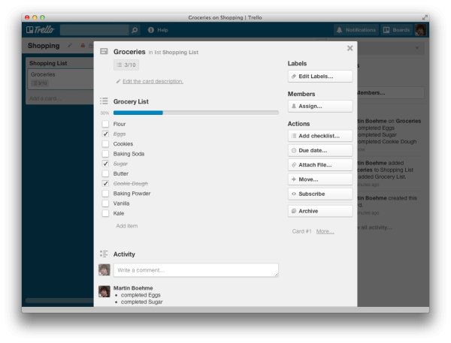Image resolution: width=451 pixels, height=343 pixels.
Task: Check the Kale checkbox
Action: pyautogui.click(x=105, y=213)
